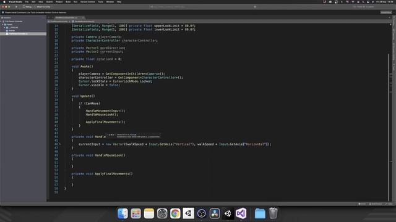Open Spotlight search in menu bar

363,2
